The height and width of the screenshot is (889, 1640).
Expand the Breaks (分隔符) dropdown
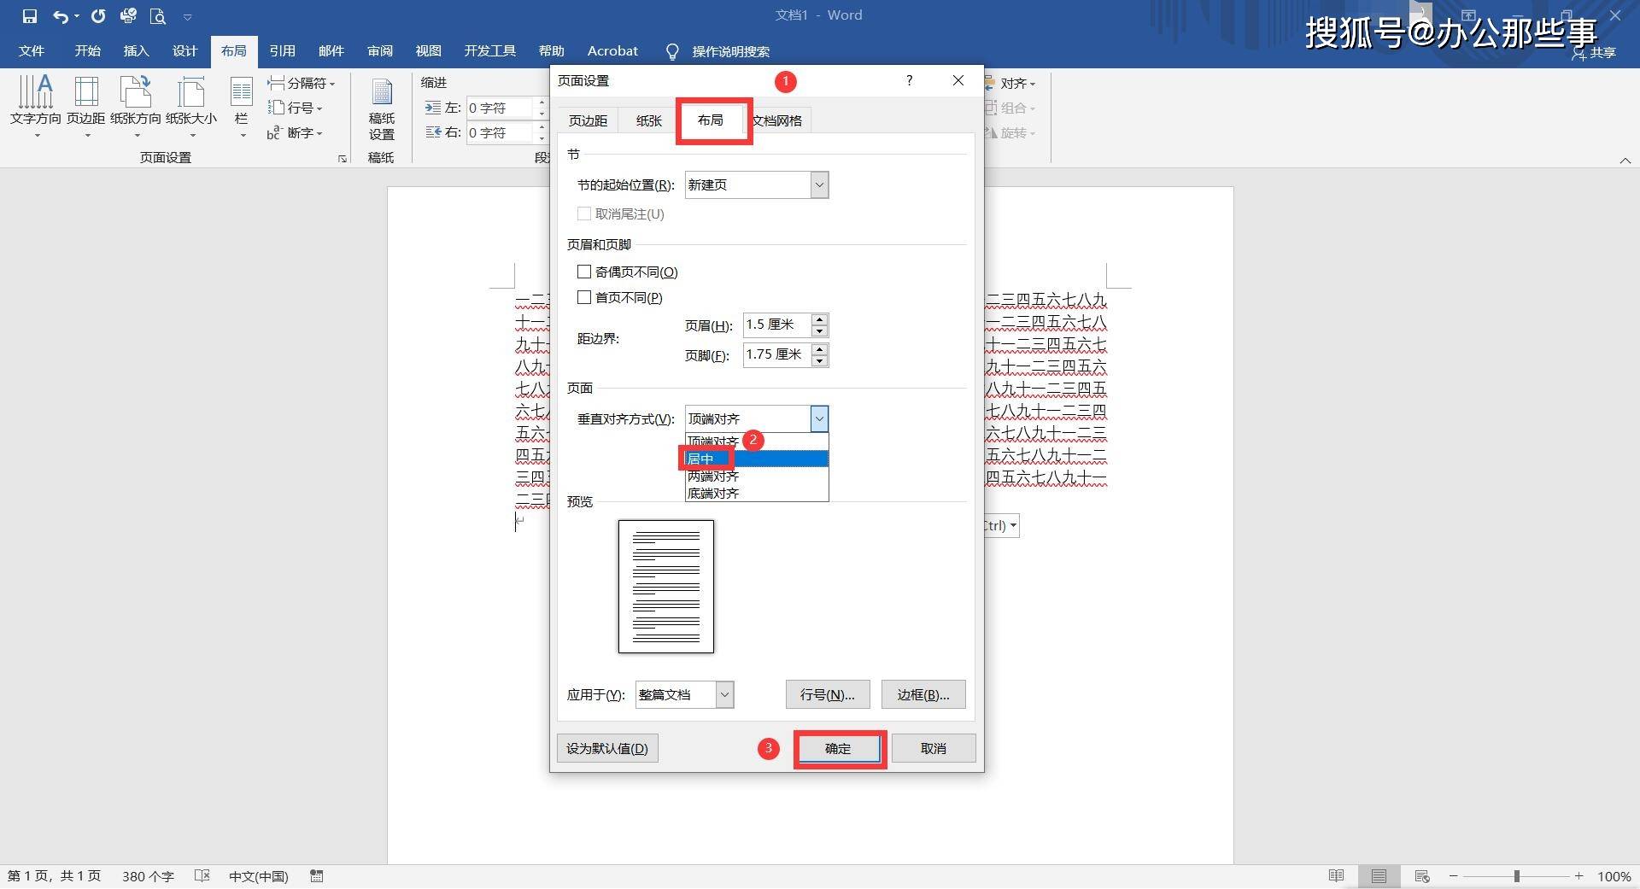301,83
